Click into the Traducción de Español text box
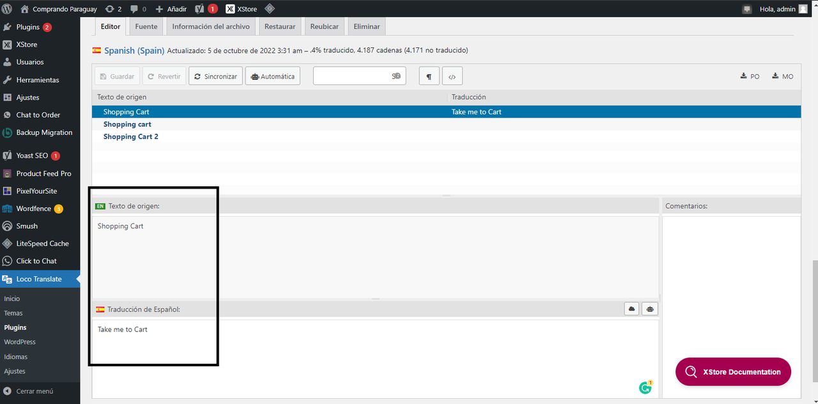818x404 pixels. (375, 358)
